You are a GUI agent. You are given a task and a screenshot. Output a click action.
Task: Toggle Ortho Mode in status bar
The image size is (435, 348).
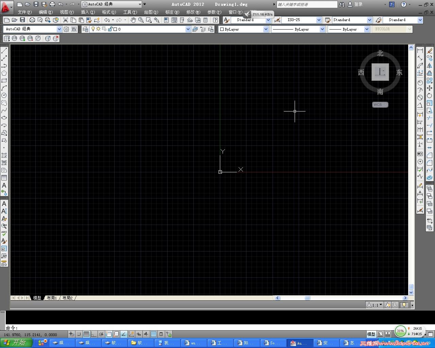pyautogui.click(x=94, y=334)
